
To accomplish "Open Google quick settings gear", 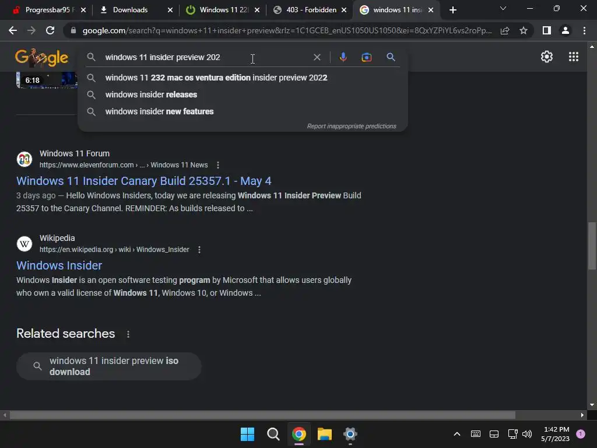I will (547, 57).
